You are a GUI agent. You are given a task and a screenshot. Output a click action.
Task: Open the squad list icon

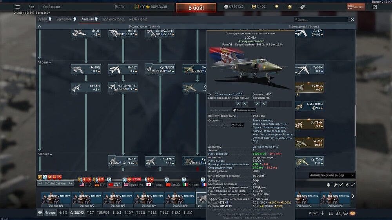pos(331,213)
